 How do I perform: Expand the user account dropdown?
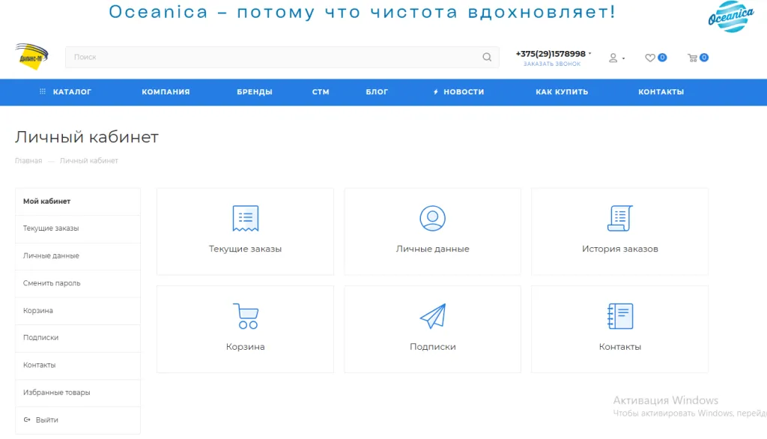616,58
